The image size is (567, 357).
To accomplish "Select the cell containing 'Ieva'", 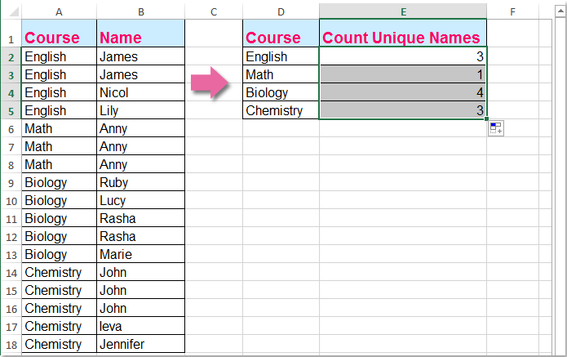I will tap(140, 326).
